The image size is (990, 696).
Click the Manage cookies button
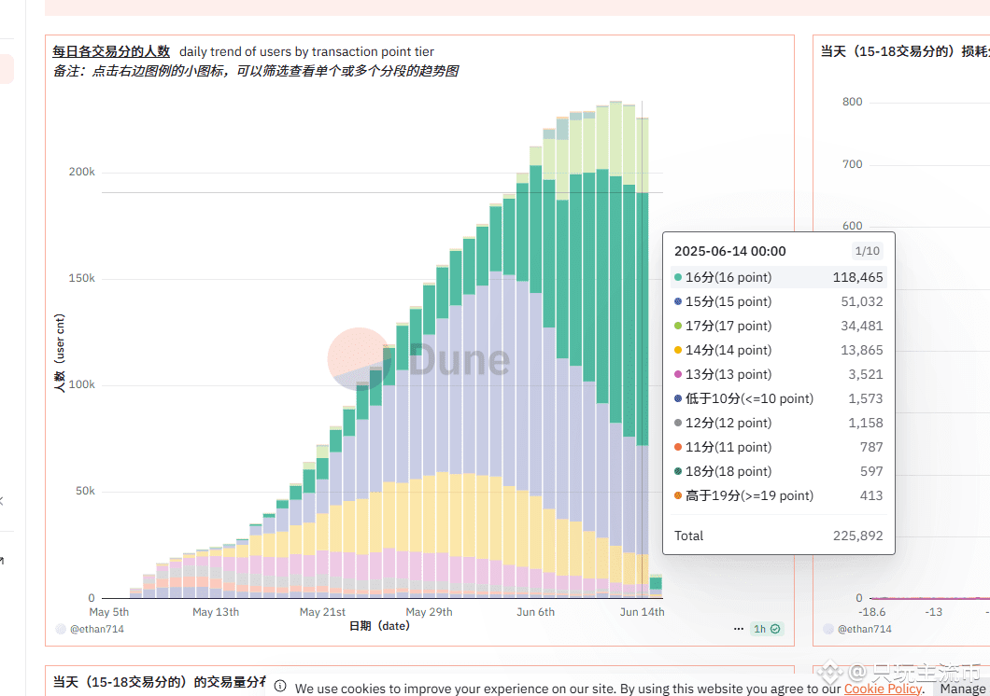(962, 689)
